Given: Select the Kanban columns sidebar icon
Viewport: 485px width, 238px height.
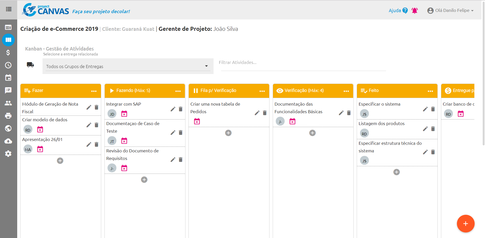Looking at the screenshot, I should click(x=8, y=40).
